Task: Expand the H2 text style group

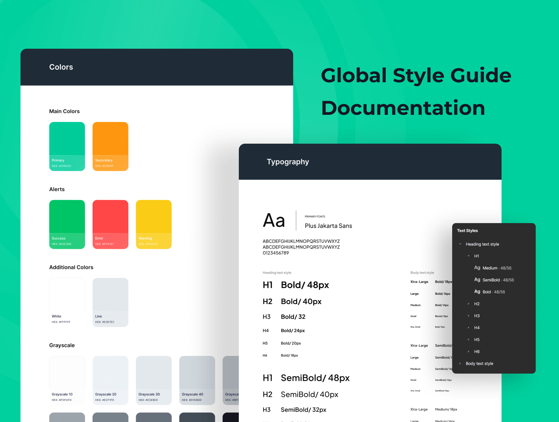Action: point(469,304)
